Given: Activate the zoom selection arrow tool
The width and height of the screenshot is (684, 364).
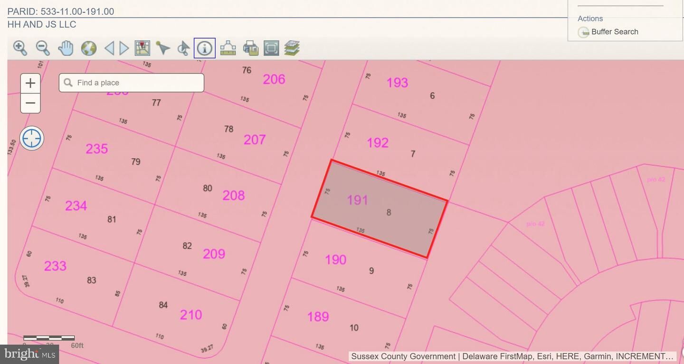Looking at the screenshot, I should click(183, 48).
